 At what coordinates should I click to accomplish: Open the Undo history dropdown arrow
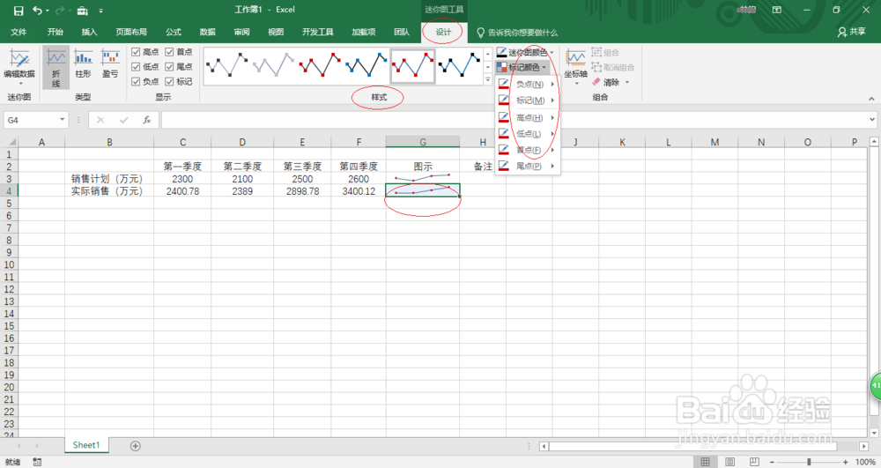(x=48, y=11)
